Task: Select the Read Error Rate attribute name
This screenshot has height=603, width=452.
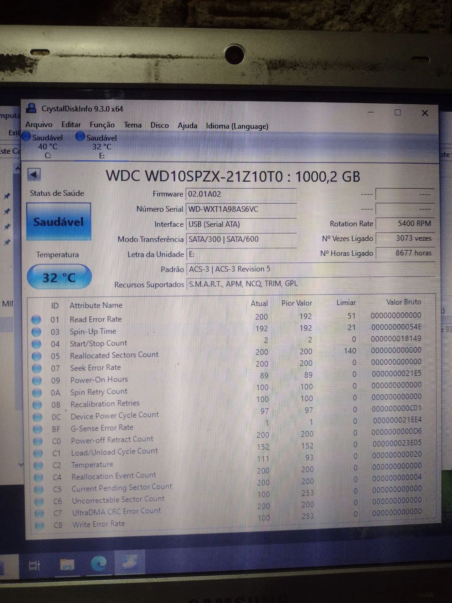Action: [x=96, y=319]
